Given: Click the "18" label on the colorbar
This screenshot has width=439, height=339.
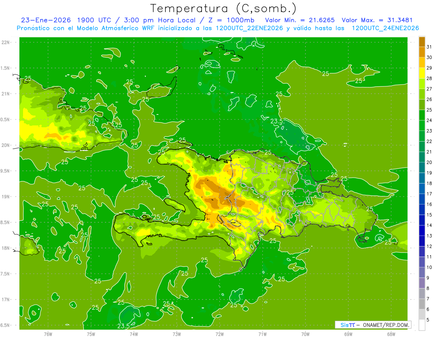Looking at the screenshot, I should click(x=429, y=183).
